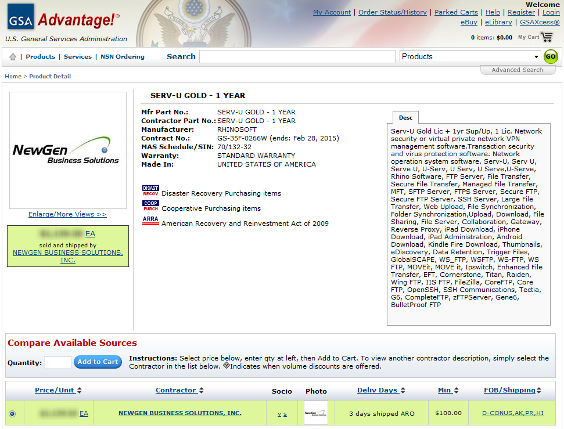Click the 'v' socio indicator link

(279, 414)
